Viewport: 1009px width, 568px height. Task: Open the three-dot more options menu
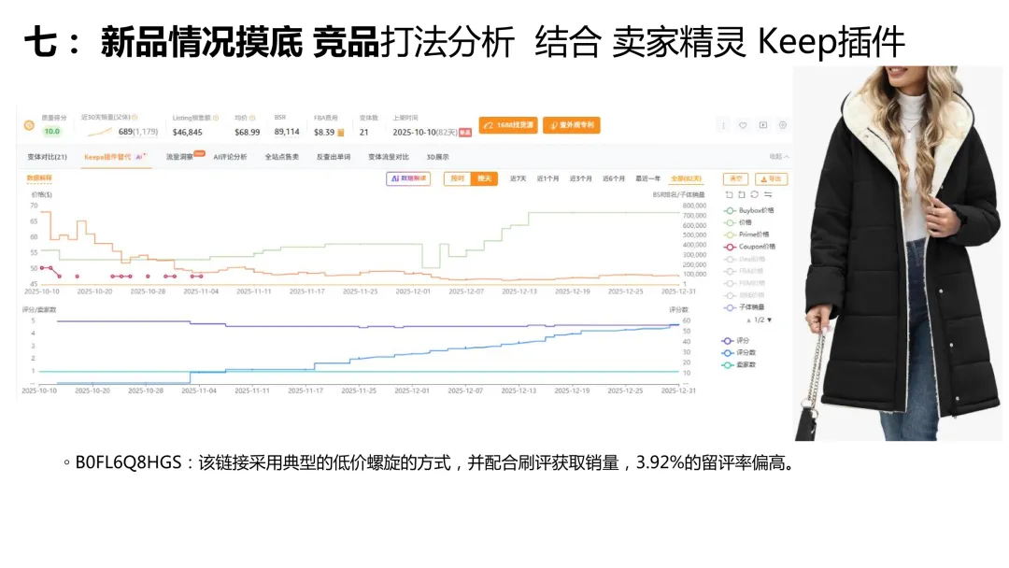click(x=723, y=125)
